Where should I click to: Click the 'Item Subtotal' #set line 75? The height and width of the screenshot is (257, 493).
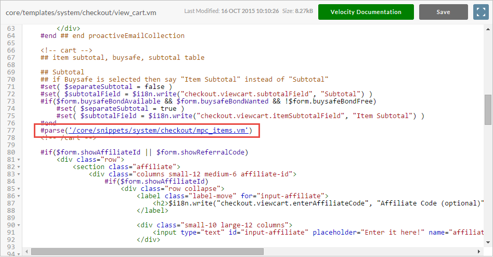(241, 116)
